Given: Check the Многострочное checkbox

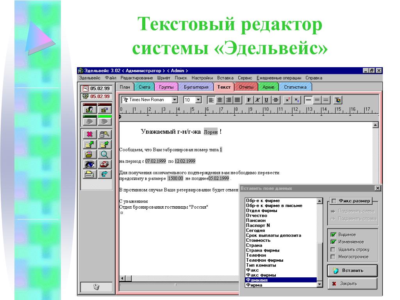Looking at the screenshot, I should click(333, 257).
